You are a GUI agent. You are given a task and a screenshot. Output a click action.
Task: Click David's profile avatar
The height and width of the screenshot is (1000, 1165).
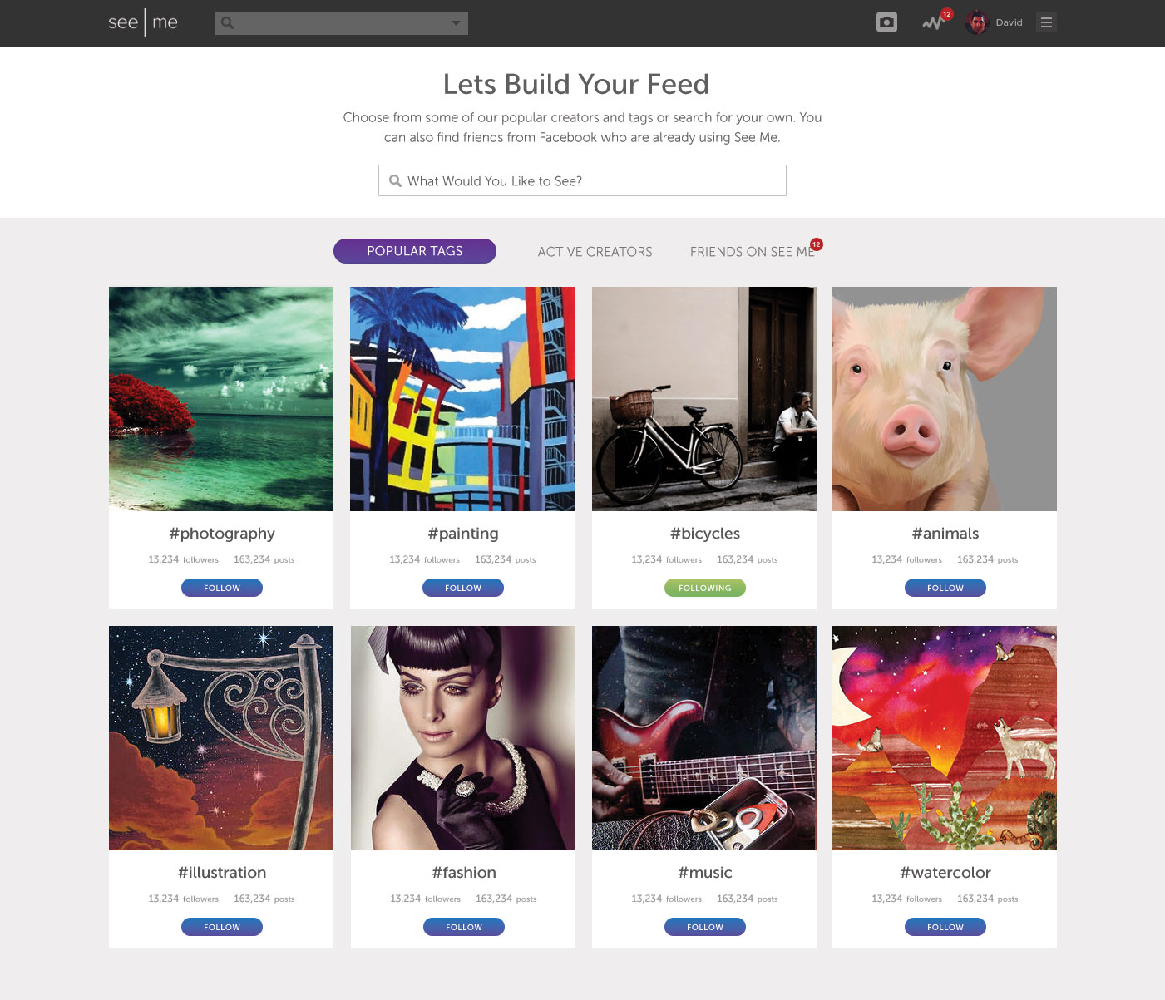point(976,22)
